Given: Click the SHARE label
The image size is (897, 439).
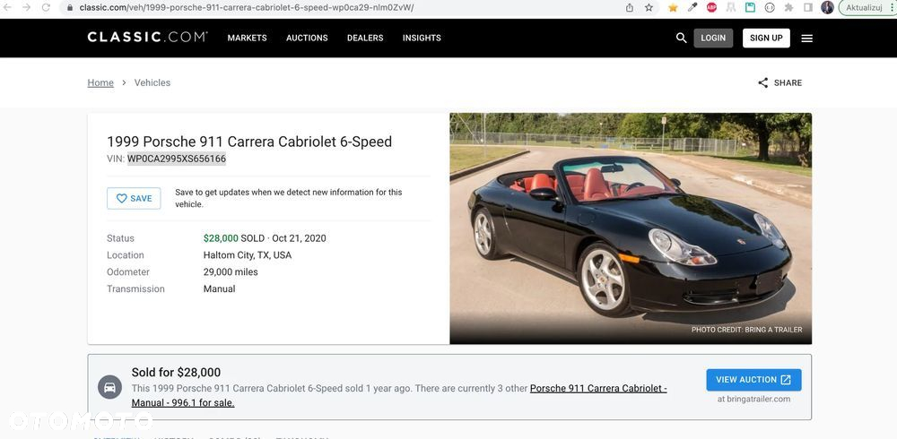Looking at the screenshot, I should tap(788, 83).
